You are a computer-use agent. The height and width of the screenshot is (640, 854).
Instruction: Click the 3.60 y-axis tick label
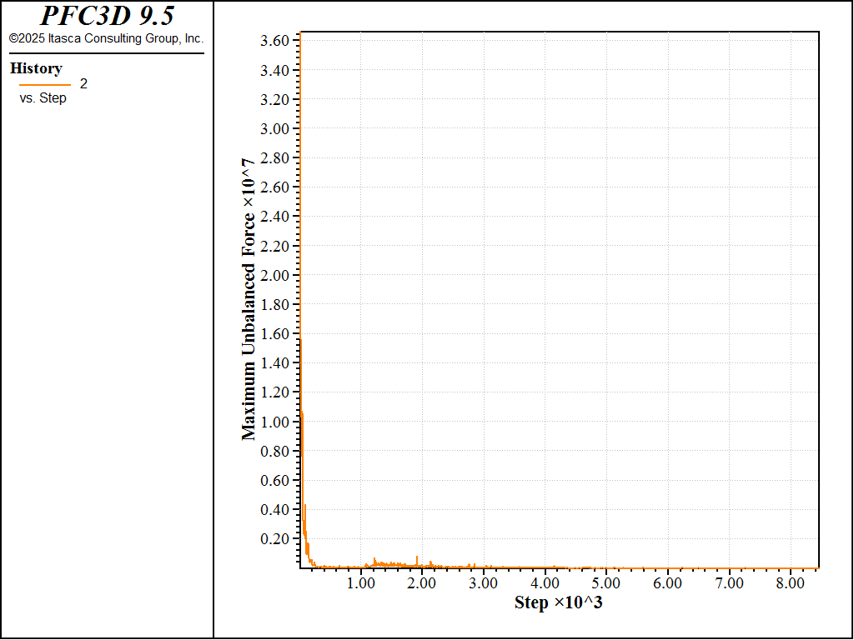point(275,41)
